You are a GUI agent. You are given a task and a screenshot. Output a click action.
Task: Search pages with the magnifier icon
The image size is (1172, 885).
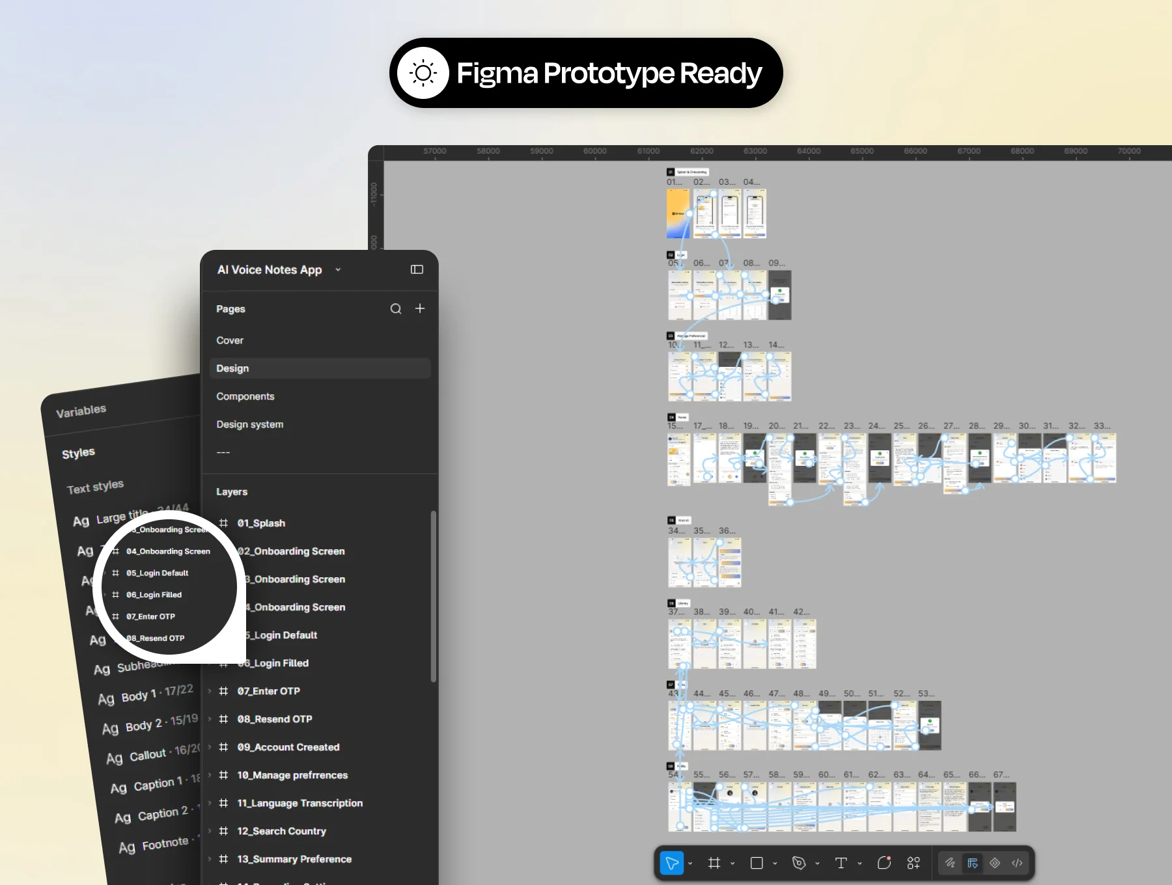(396, 309)
